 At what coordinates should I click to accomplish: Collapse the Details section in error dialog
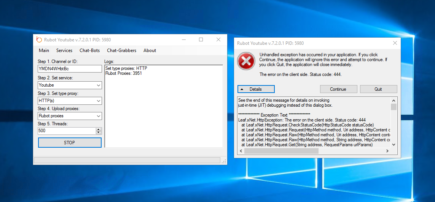click(256, 89)
